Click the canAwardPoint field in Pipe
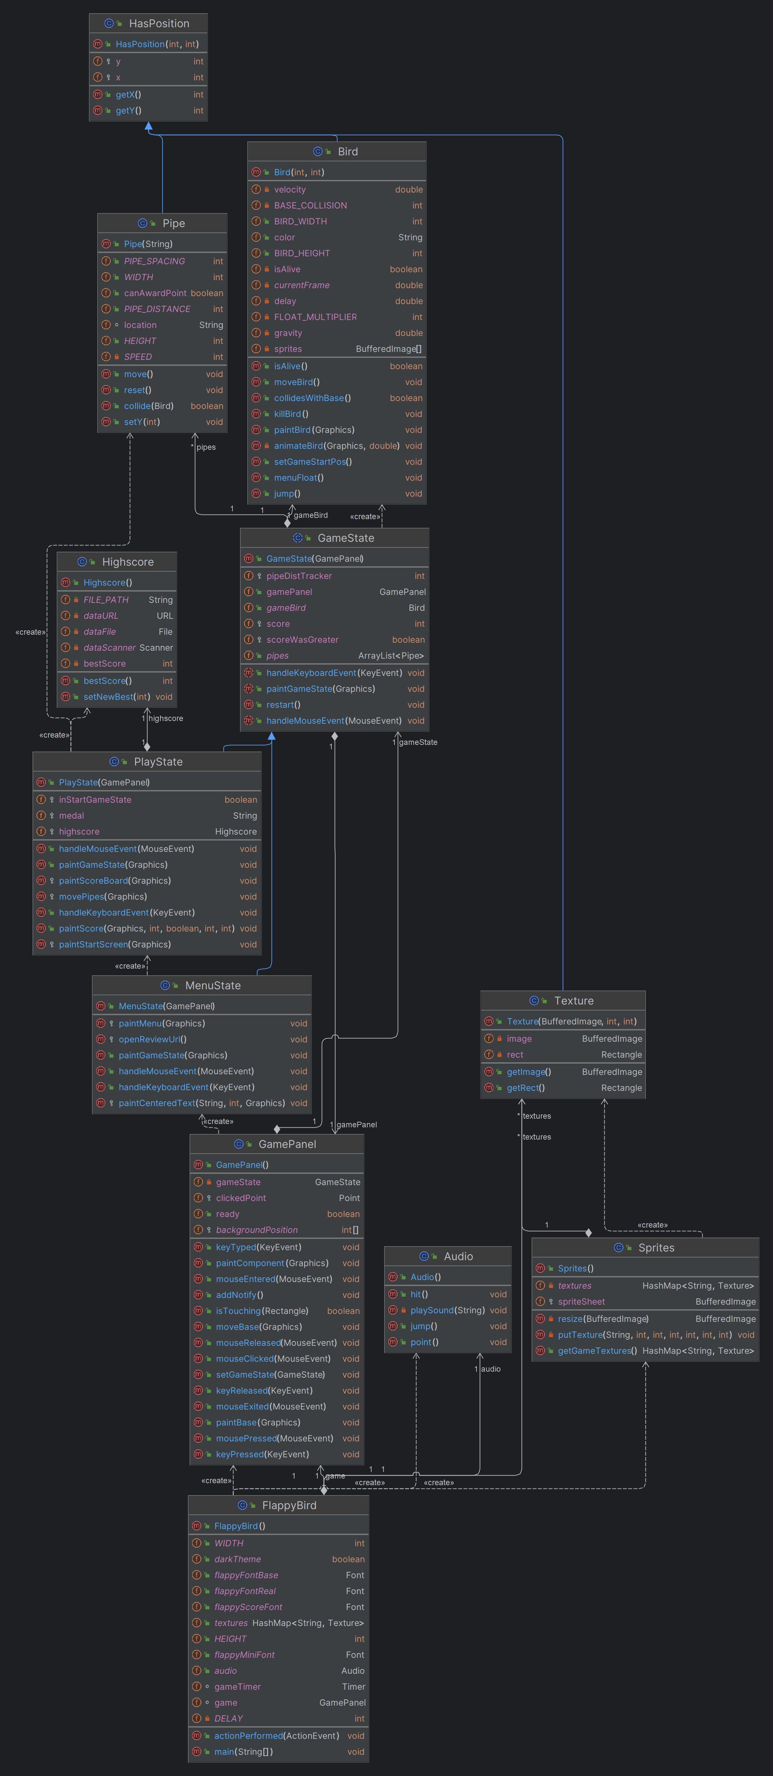This screenshot has height=1776, width=773. click(162, 293)
